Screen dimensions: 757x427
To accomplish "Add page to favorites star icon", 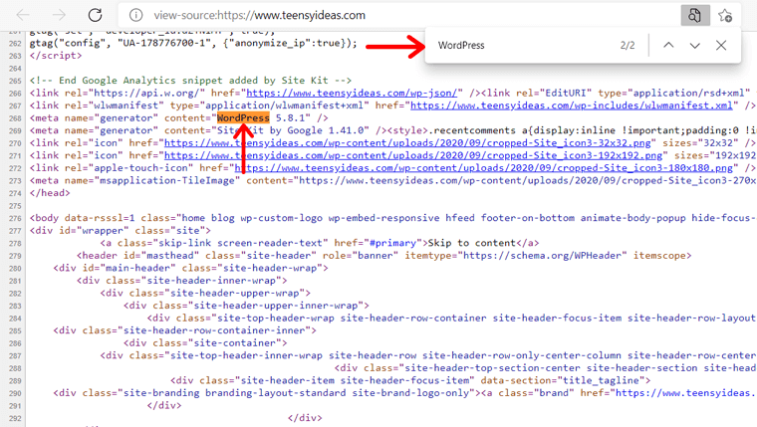I will click(725, 16).
